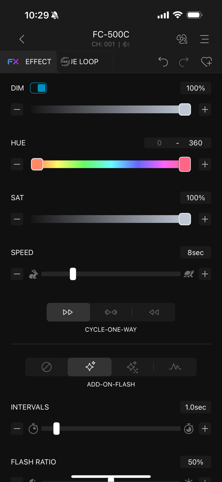Image resolution: width=222 pixels, height=482 pixels.
Task: Select the random flash add-on icon
Action: click(x=132, y=367)
